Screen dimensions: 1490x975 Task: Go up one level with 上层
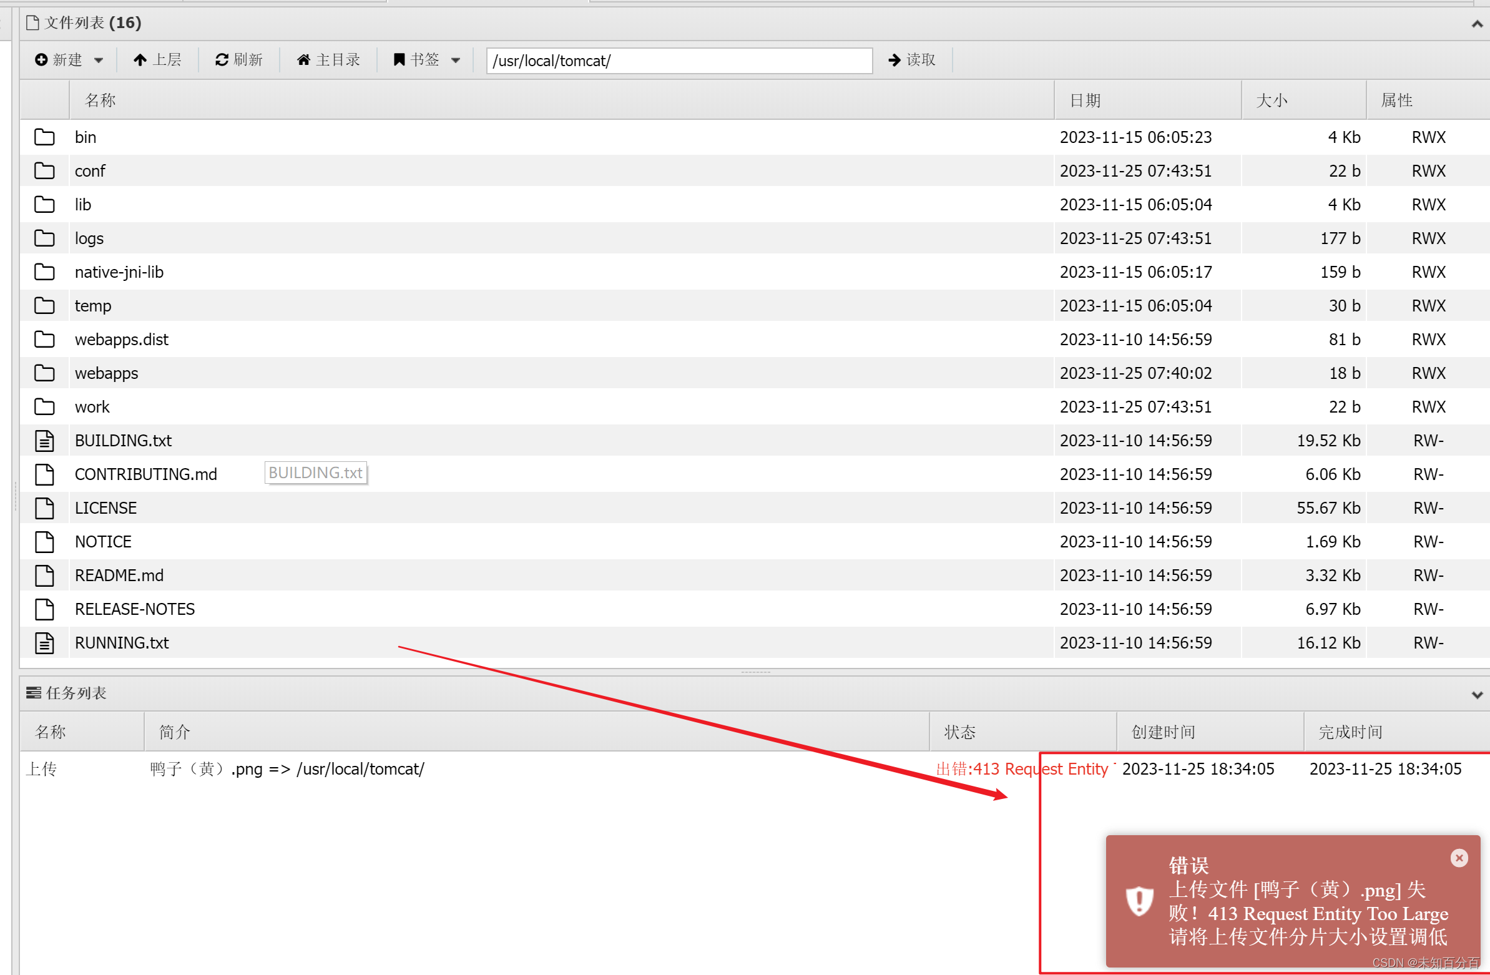point(157,60)
